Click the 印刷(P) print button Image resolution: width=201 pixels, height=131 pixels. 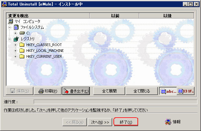pos(48,91)
